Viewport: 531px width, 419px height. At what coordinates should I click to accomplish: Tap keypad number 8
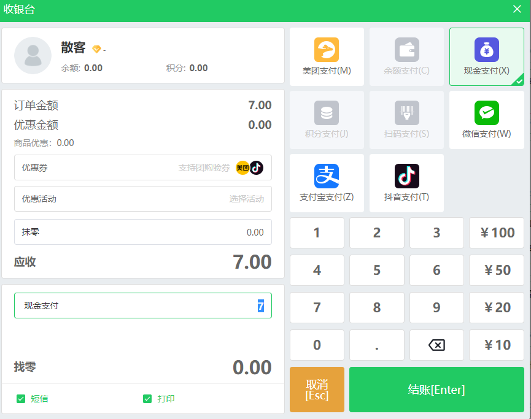[377, 307]
